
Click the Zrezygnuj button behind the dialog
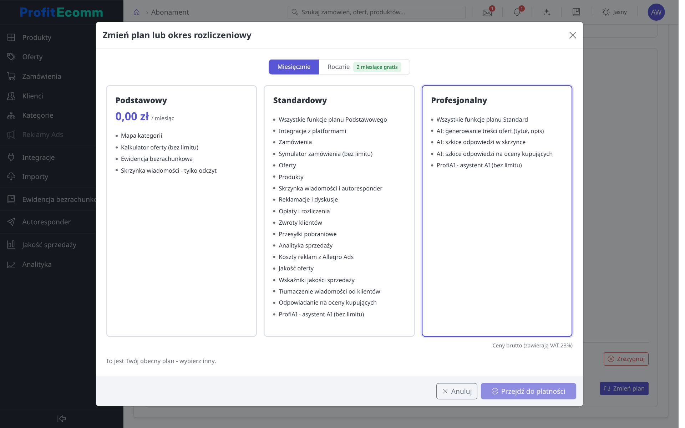pyautogui.click(x=626, y=359)
